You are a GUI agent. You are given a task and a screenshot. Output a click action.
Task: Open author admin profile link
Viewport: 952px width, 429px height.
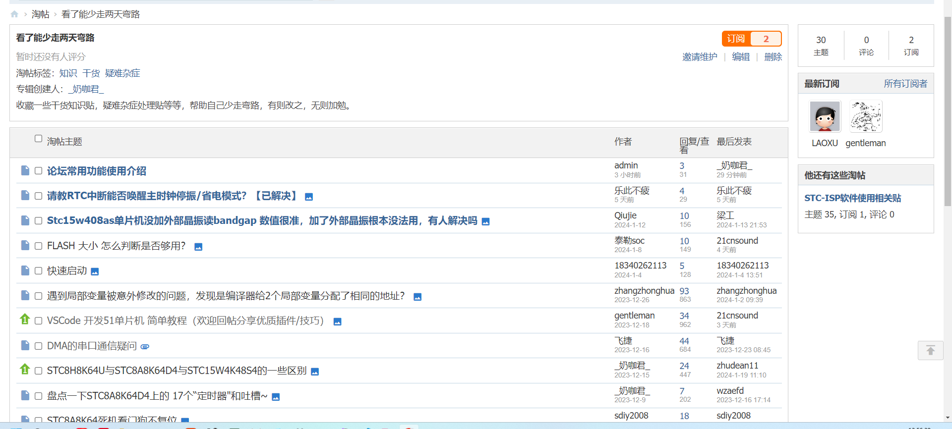pyautogui.click(x=626, y=165)
